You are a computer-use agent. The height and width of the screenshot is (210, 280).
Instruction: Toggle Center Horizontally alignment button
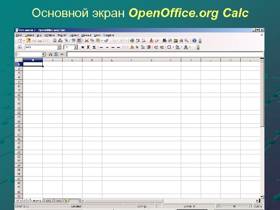(107, 47)
